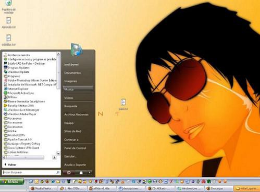Open Windows Live Messenger from the programs list
The height and width of the screenshot is (192, 260).
(21, 110)
